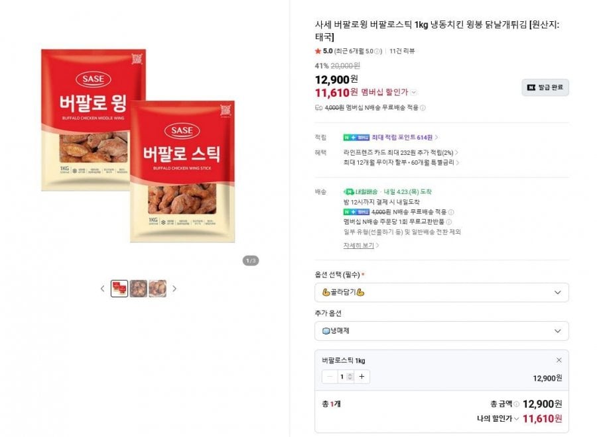Expand the 멤버십 할인가 chevron
The height and width of the screenshot is (437, 597).
click(x=414, y=93)
